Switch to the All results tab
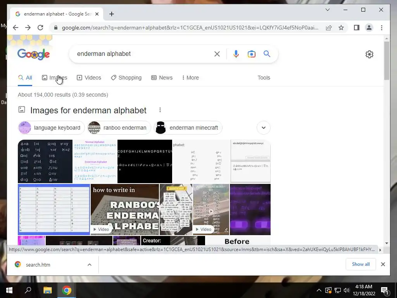Image resolution: width=397 pixels, height=298 pixels. pyautogui.click(x=25, y=78)
